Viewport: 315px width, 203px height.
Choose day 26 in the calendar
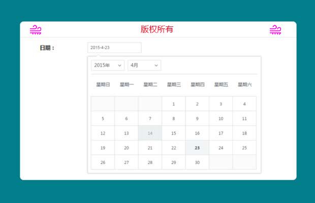click(x=103, y=162)
